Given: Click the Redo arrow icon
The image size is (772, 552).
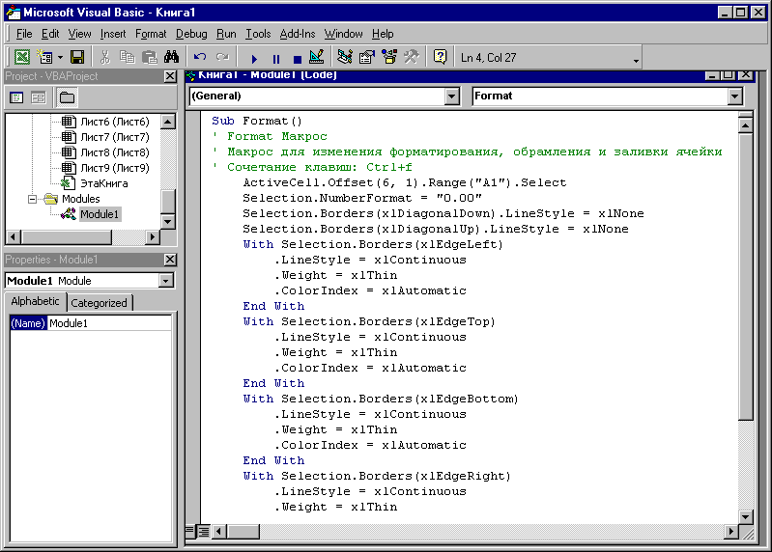Looking at the screenshot, I should 222,58.
